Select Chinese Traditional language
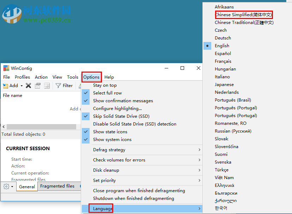Screen dimensions: 292x214 [x=244, y=23]
